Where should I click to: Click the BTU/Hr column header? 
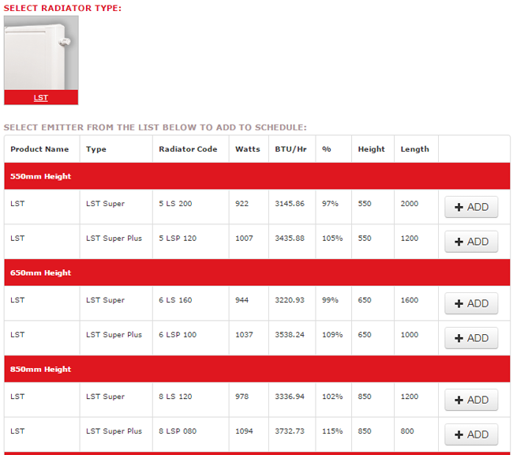coord(291,149)
